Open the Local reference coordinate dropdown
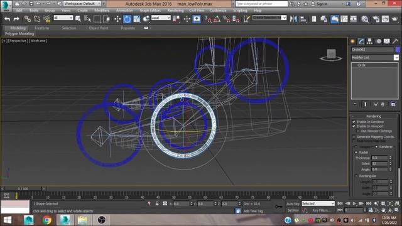The image size is (402, 226). point(161,18)
